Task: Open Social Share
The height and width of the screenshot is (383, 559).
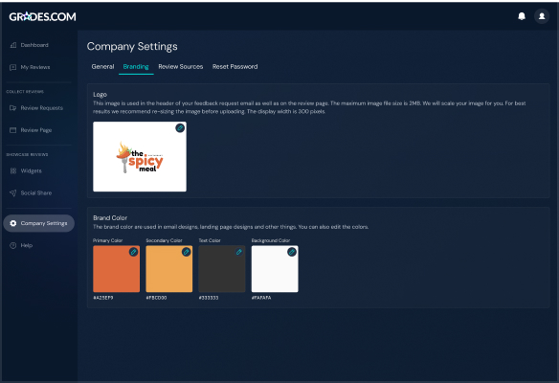Action: (x=36, y=192)
